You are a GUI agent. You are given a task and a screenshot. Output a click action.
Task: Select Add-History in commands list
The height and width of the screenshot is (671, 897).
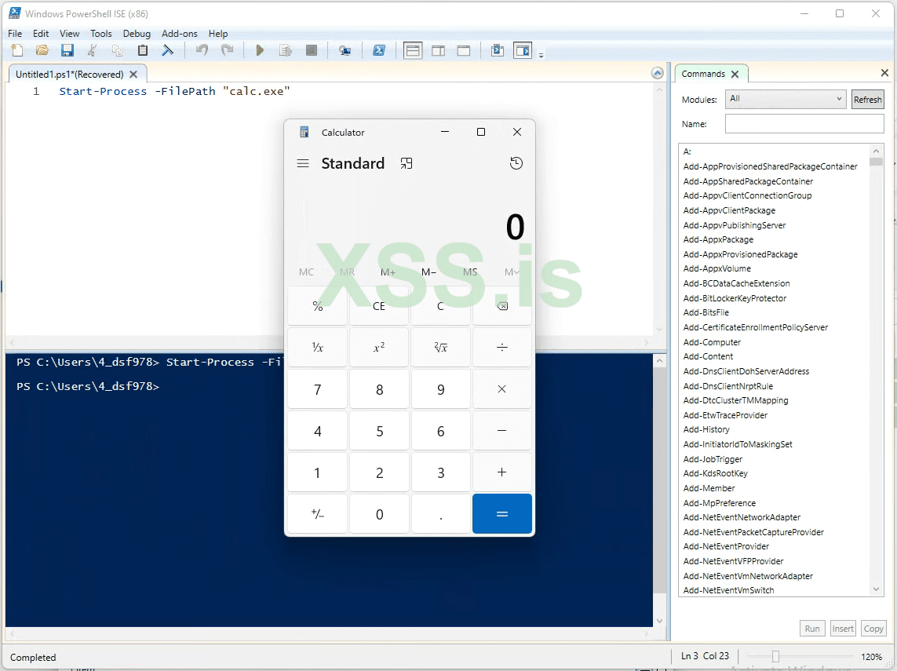pos(706,429)
